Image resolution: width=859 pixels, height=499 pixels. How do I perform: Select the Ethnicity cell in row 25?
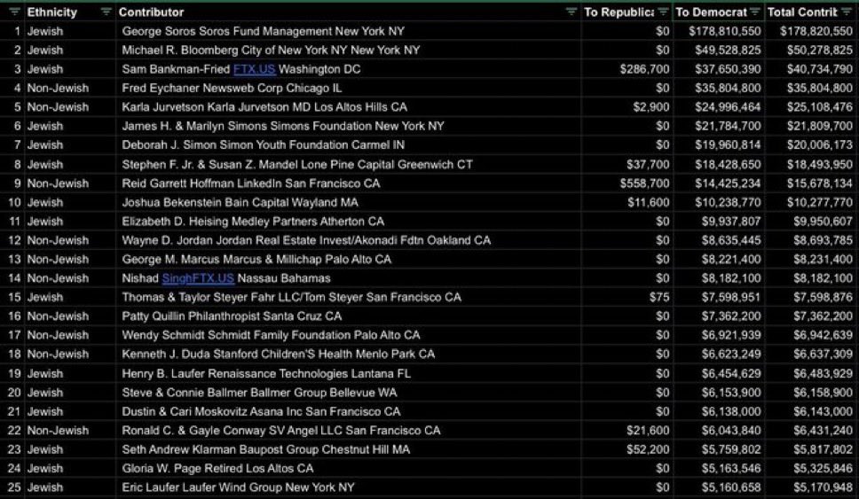pyautogui.click(x=69, y=487)
